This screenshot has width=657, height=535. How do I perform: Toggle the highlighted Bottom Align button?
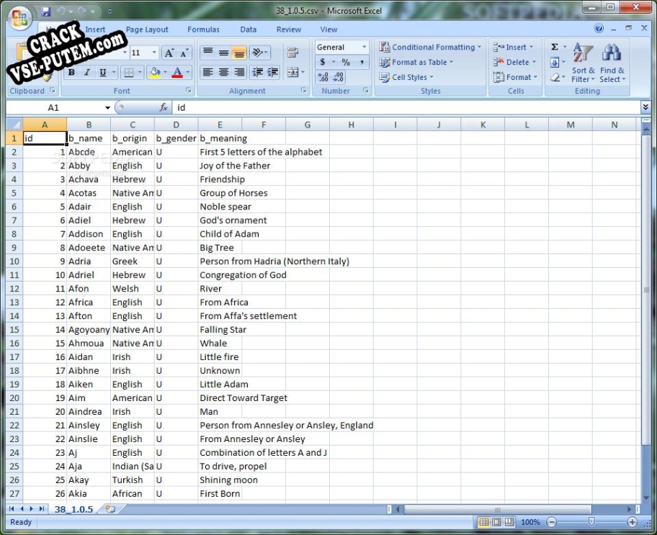pyautogui.click(x=239, y=53)
